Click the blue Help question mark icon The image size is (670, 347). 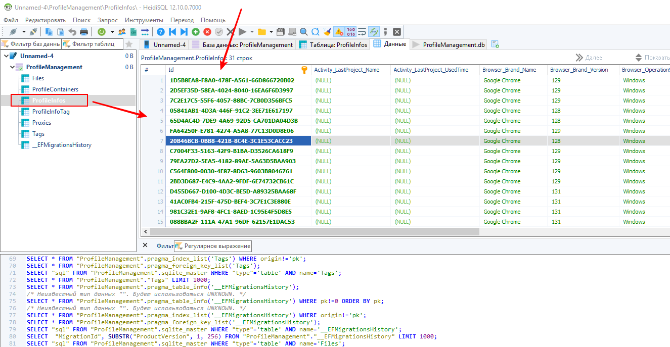pyautogui.click(x=161, y=32)
